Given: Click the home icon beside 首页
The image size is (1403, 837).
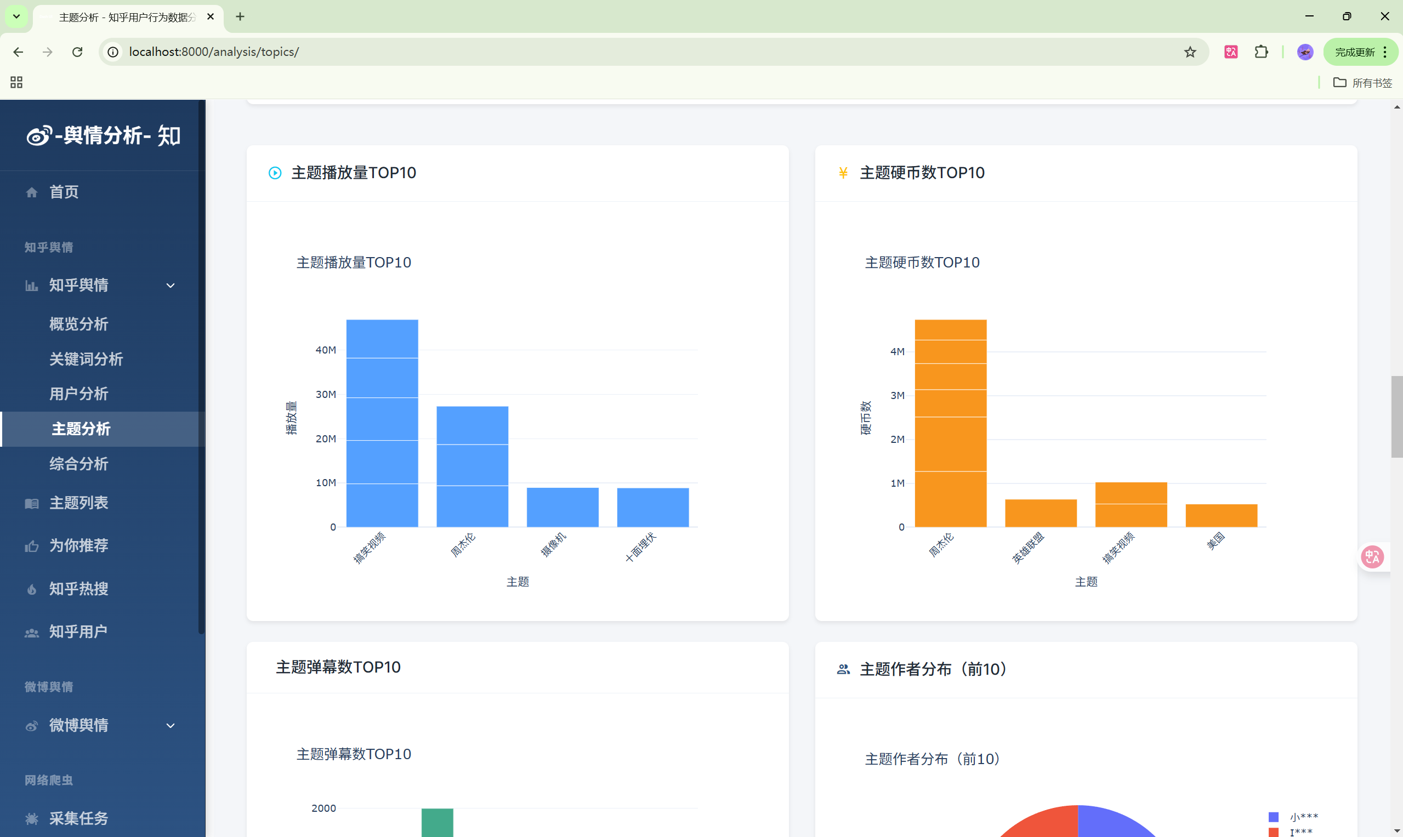Looking at the screenshot, I should (x=32, y=192).
